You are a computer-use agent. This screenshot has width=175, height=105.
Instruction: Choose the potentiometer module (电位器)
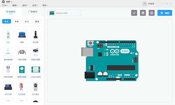coord(36,35)
